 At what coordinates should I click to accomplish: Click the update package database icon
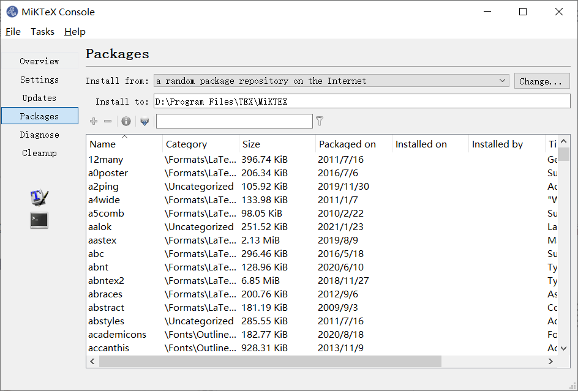pyautogui.click(x=144, y=121)
